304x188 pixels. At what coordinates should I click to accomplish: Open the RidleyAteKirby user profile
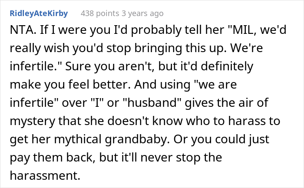(38, 13)
